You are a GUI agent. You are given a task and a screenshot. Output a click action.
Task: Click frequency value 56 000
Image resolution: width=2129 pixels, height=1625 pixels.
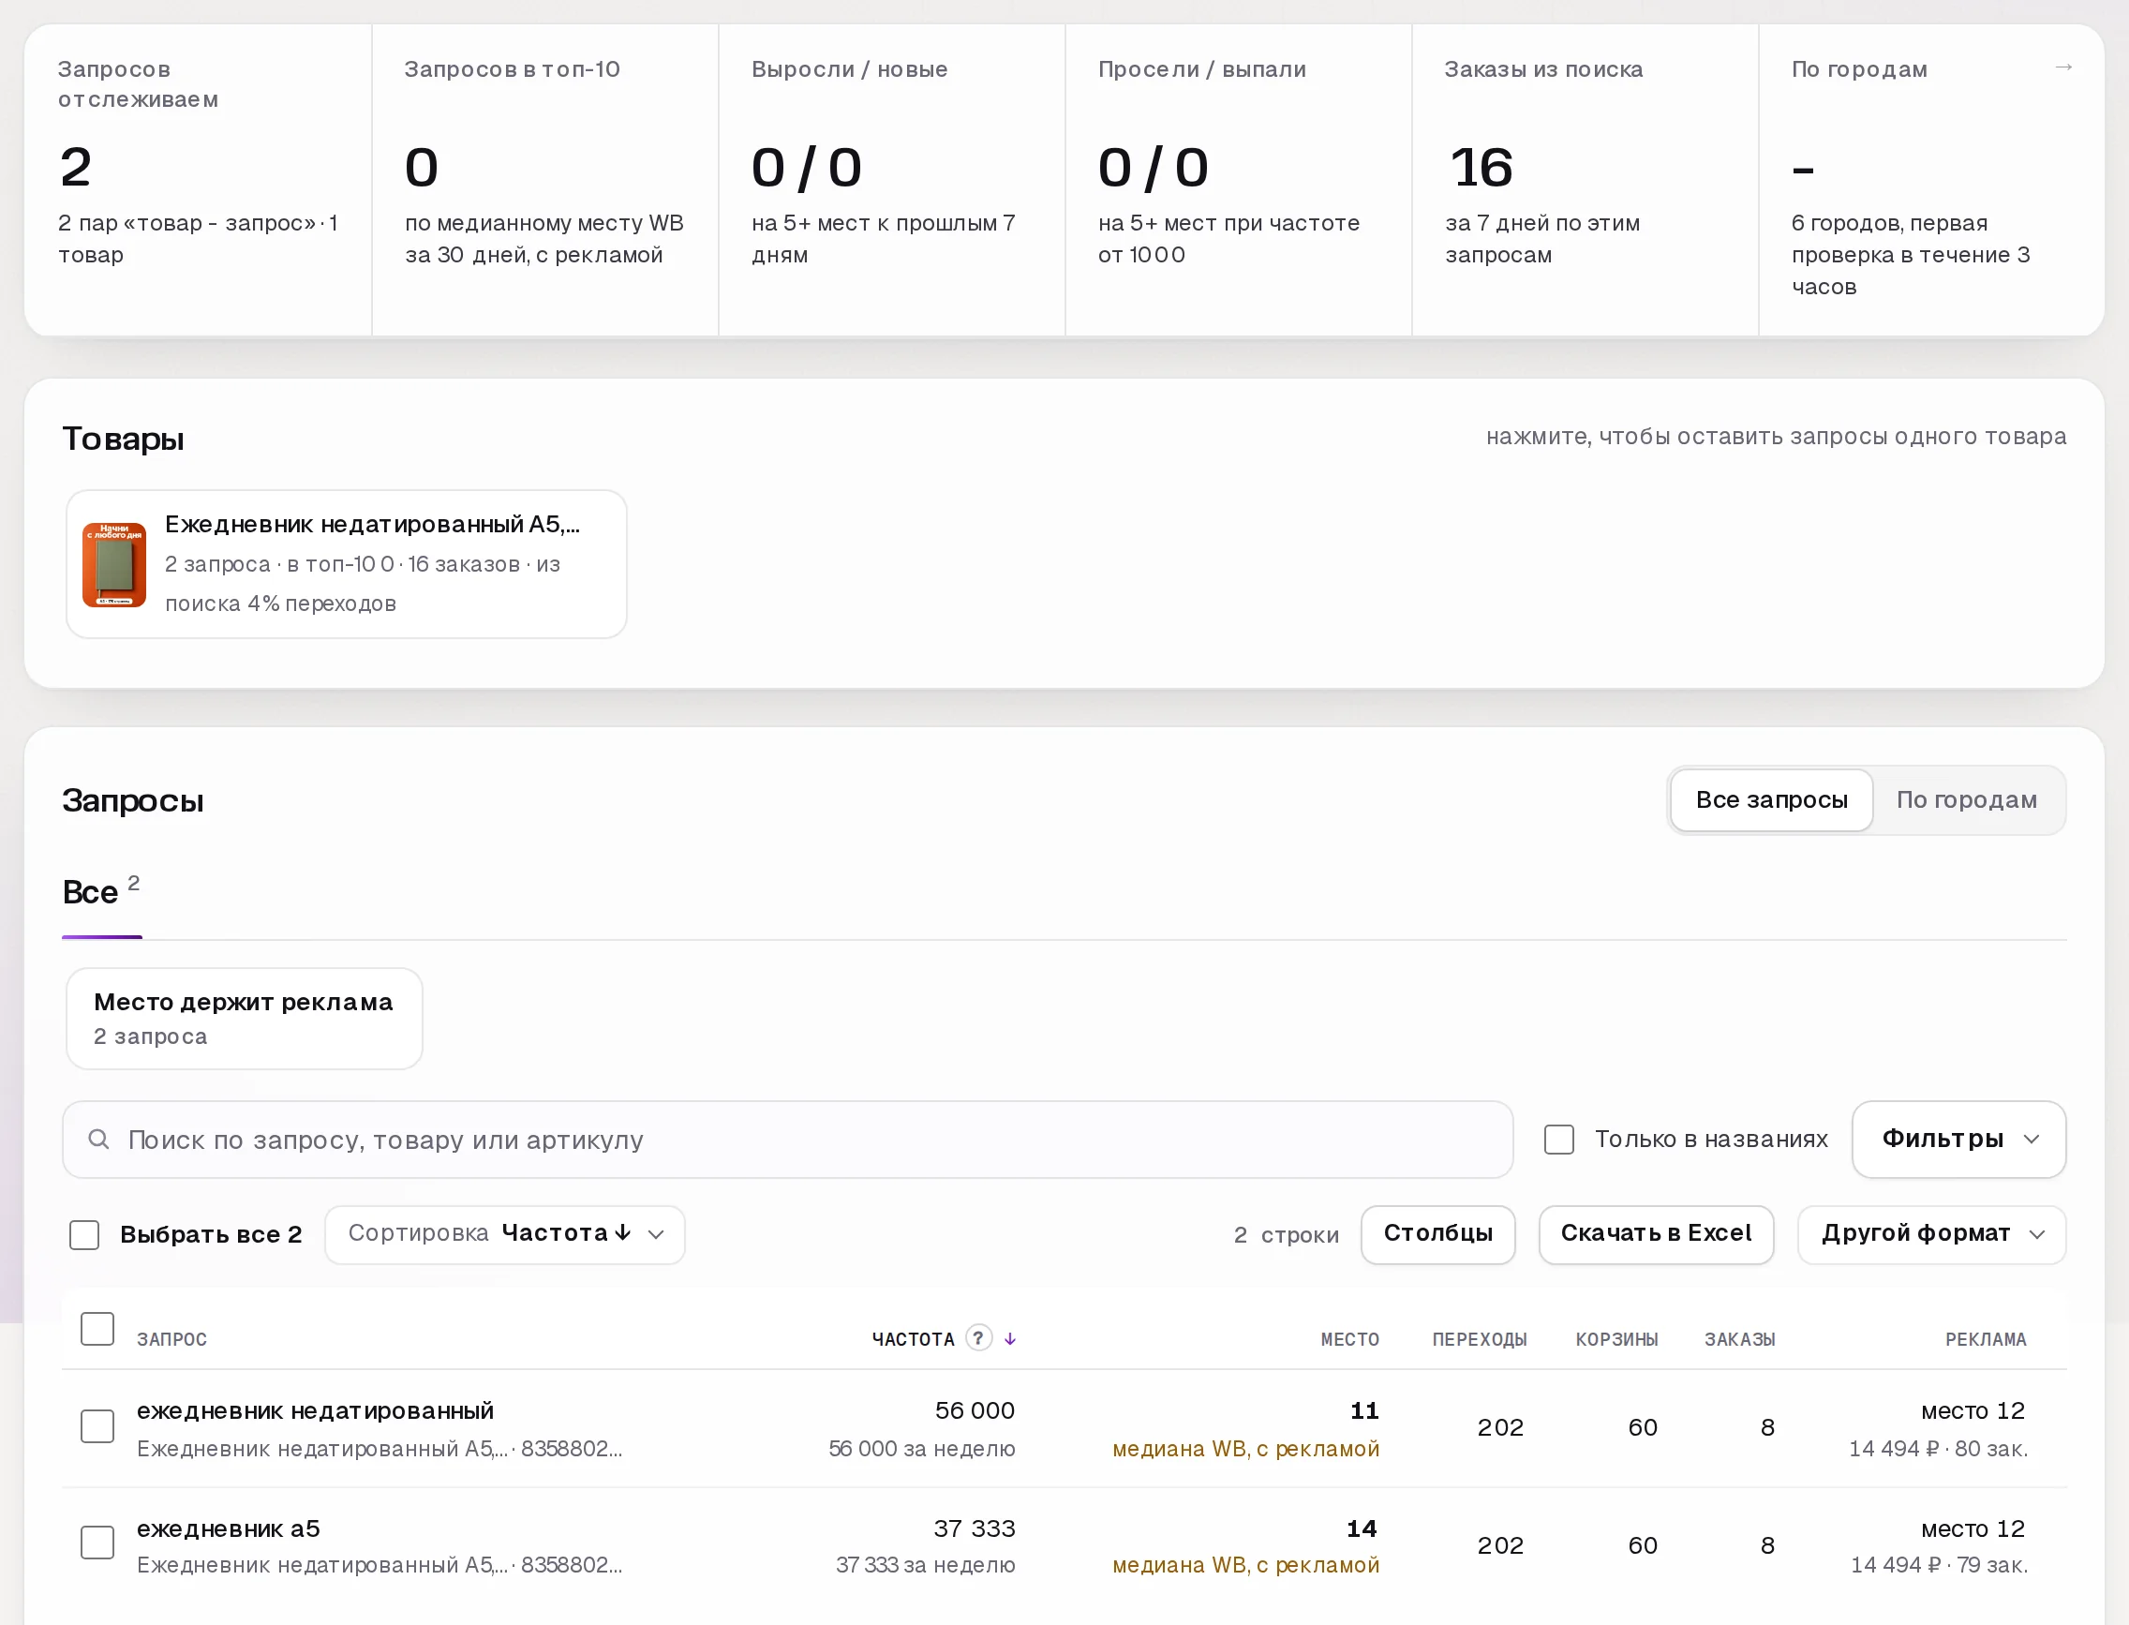(x=974, y=1411)
